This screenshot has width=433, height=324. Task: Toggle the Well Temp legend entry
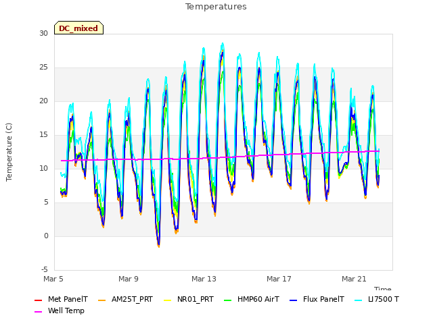[60, 311]
